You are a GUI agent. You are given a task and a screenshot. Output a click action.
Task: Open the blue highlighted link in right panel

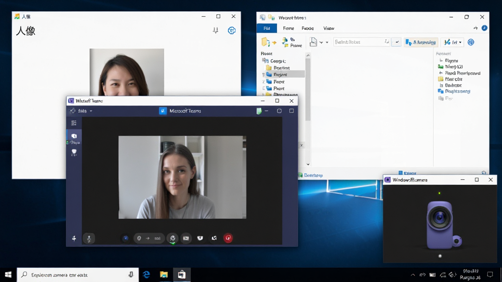tap(454, 91)
